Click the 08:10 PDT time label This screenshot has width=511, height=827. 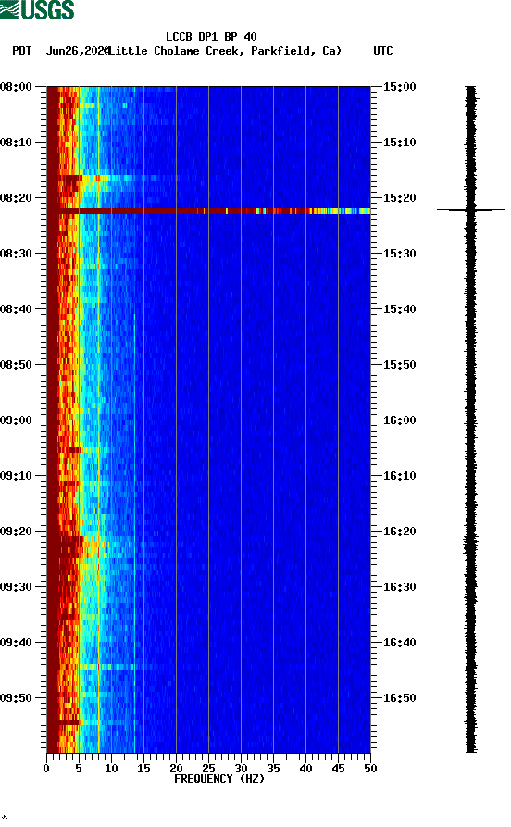click(x=16, y=143)
